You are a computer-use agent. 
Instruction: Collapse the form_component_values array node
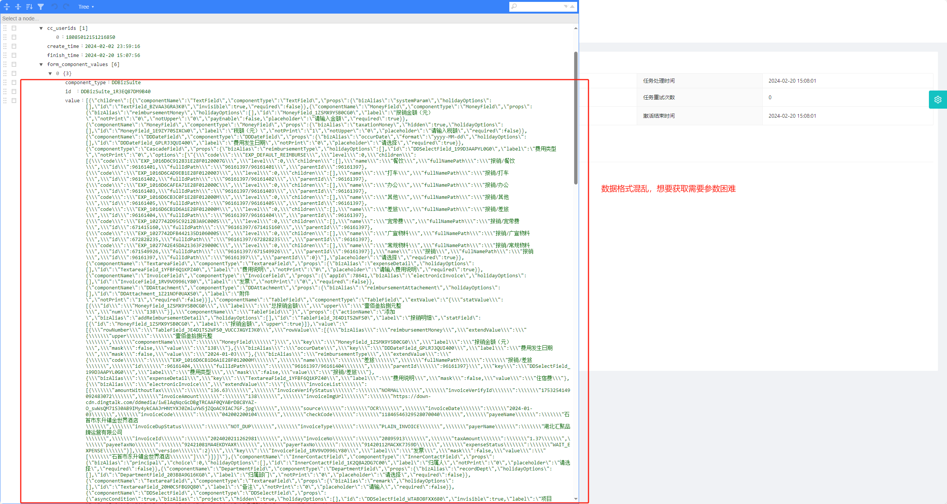pyautogui.click(x=41, y=65)
